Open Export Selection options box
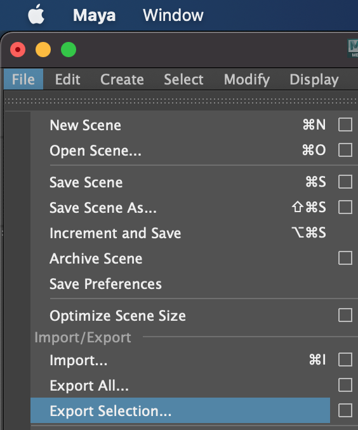The height and width of the screenshot is (430, 358). (x=345, y=410)
